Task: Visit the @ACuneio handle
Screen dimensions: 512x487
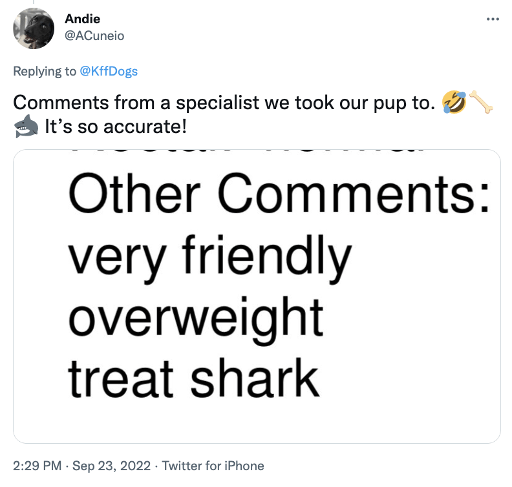Action: 95,36
